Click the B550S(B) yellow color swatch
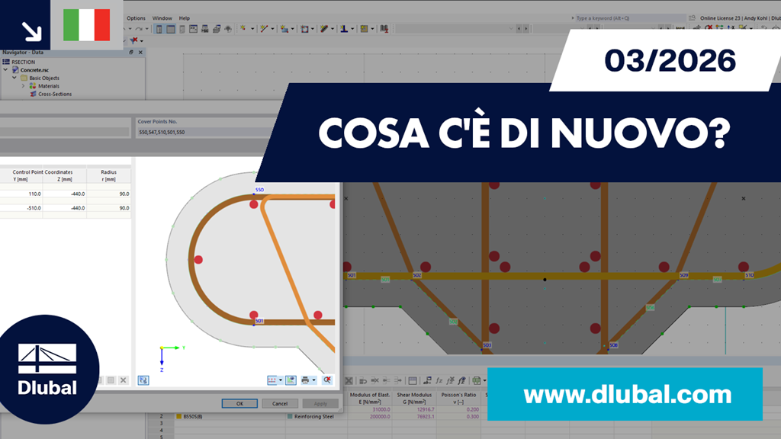The height and width of the screenshot is (439, 781). coord(178,417)
